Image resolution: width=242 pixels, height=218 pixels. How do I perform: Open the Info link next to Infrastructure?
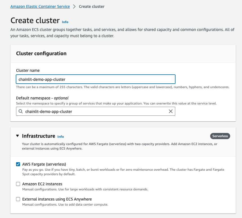(x=61, y=137)
